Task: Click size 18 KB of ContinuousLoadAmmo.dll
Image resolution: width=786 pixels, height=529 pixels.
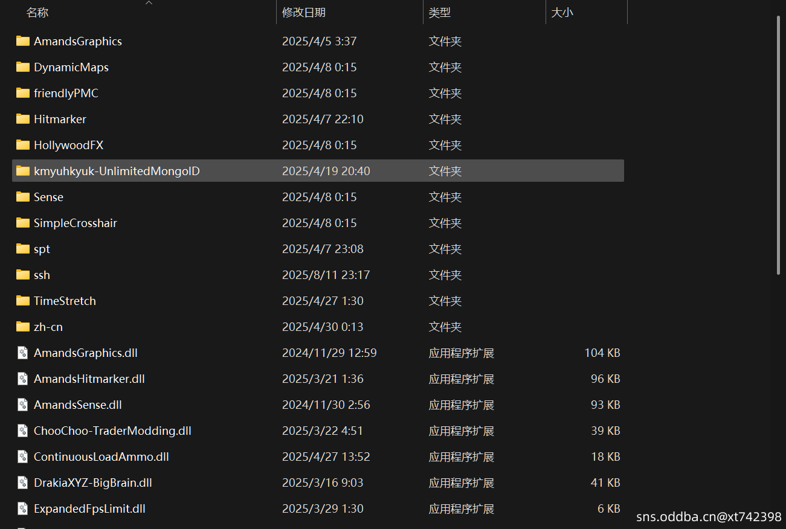Action: coord(605,457)
